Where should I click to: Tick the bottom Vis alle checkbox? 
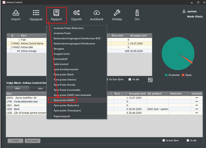188,140
